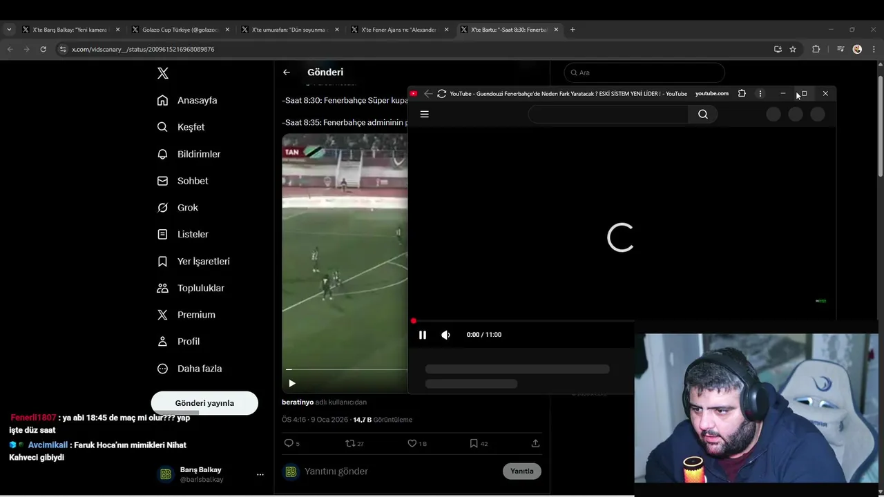The image size is (884, 497).
Task: Open Premium page
Action: click(x=186, y=315)
